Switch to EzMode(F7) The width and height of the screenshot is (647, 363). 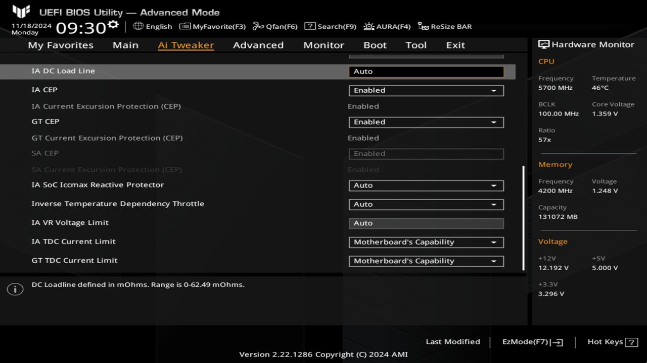(532, 342)
